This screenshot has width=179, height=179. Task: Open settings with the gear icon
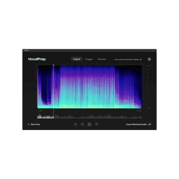pyautogui.click(x=149, y=59)
